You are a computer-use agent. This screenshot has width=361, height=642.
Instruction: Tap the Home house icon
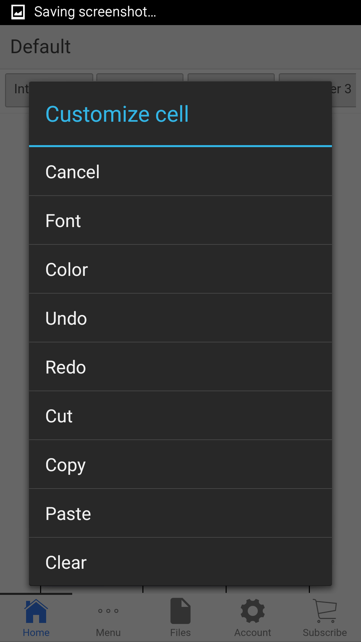[36, 611]
